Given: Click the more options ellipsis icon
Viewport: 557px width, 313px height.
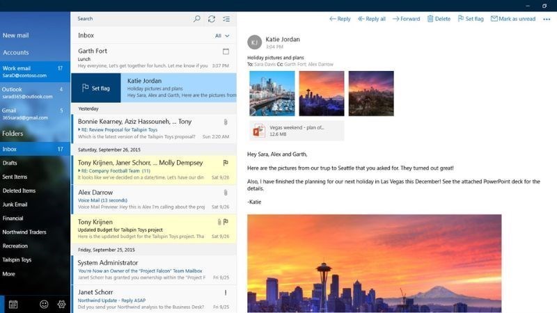Looking at the screenshot, I should click(x=547, y=19).
